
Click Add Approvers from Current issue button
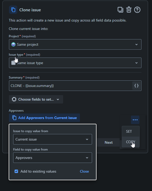[x=44, y=118]
